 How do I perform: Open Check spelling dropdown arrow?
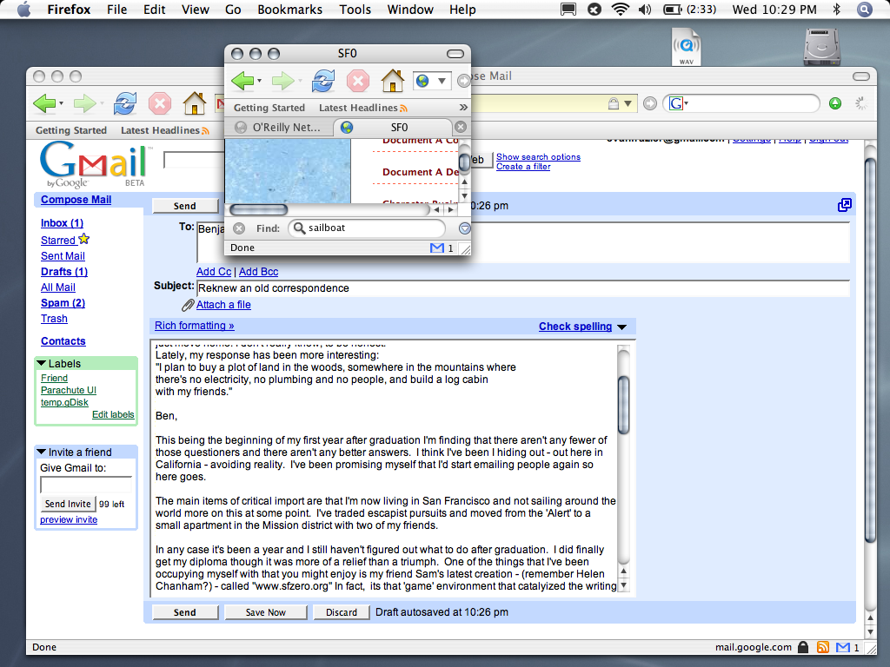pos(621,327)
